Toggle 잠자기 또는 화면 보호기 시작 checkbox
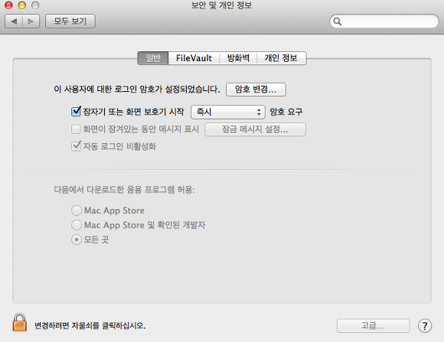The image size is (444, 342). click(x=76, y=111)
